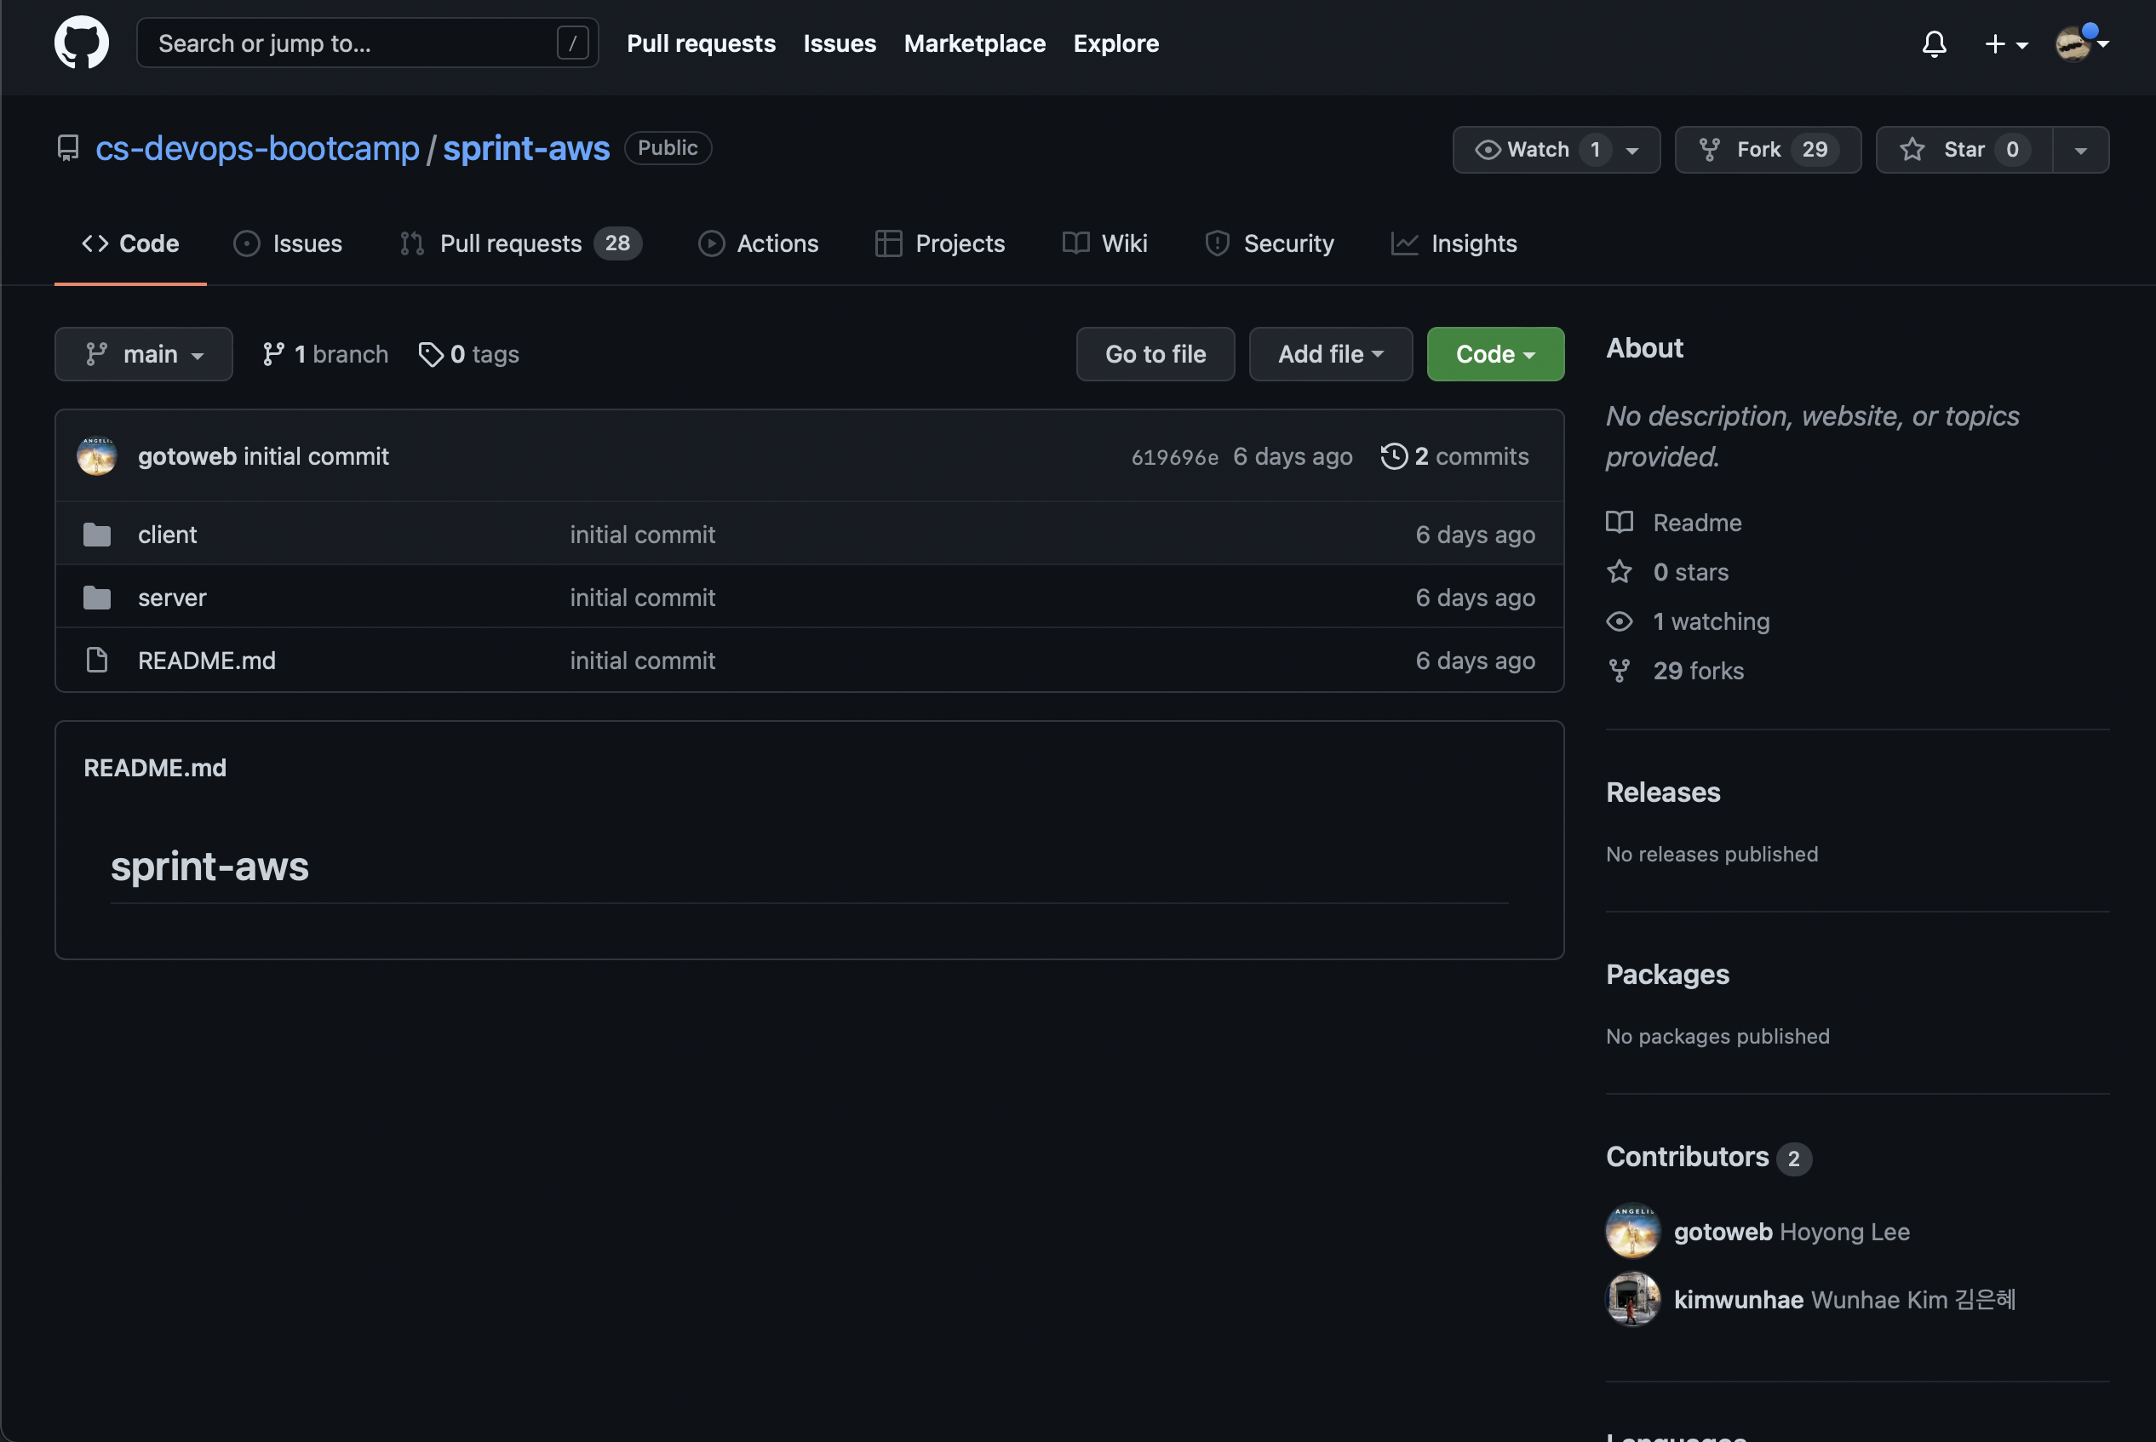
Task: Switch to the Actions tab
Action: [758, 243]
